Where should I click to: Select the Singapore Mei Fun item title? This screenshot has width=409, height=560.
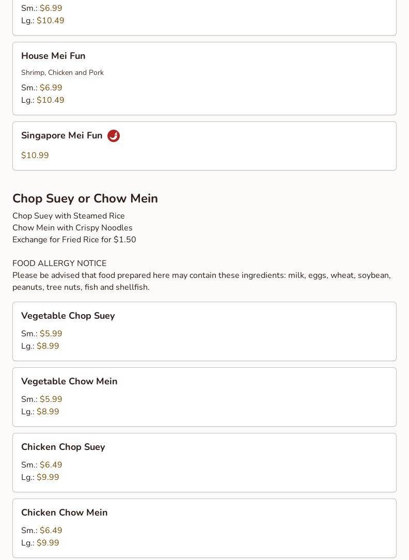point(61,135)
